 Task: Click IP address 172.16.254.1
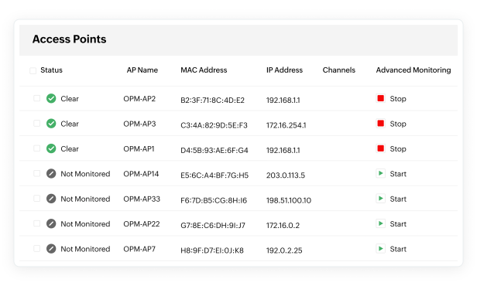[287, 125]
